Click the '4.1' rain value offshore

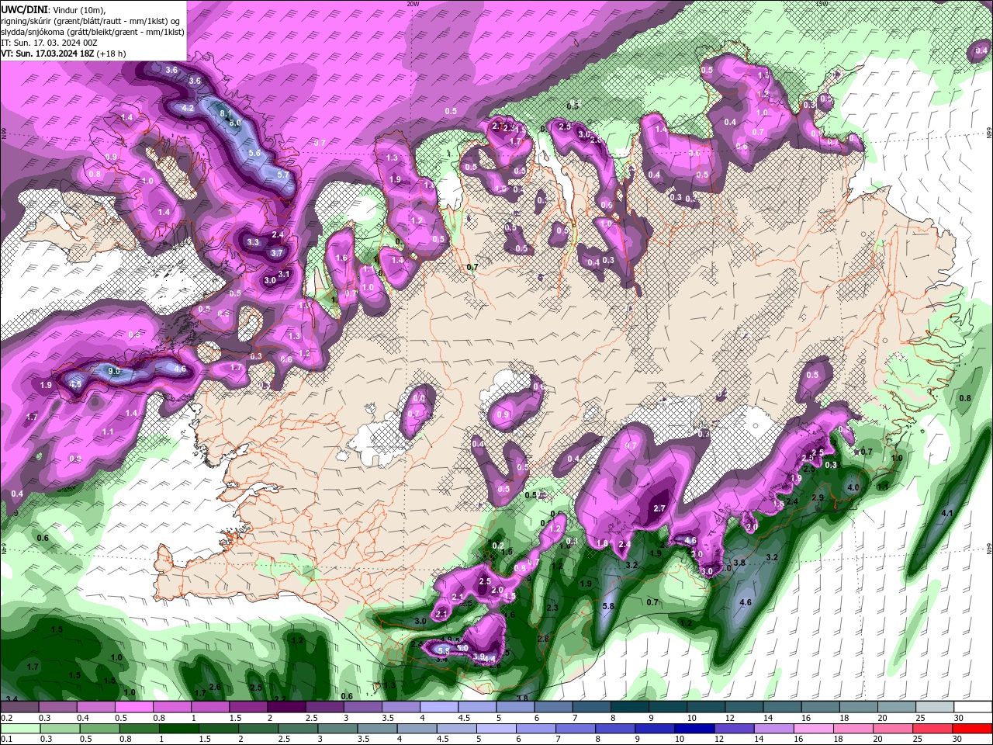click(947, 514)
